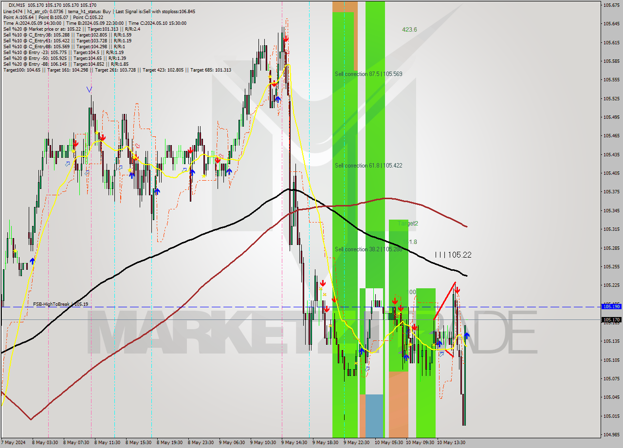The image size is (623, 448).
Task: Click the 105.435 price axis value
Action: click(x=611, y=154)
